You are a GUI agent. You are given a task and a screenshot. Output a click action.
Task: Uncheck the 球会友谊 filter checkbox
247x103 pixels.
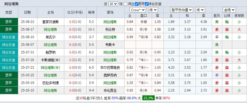tap(147, 4)
